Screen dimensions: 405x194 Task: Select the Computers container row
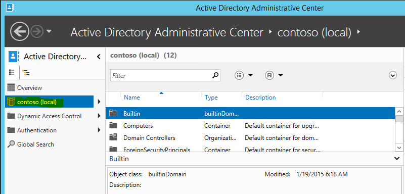coord(250,126)
